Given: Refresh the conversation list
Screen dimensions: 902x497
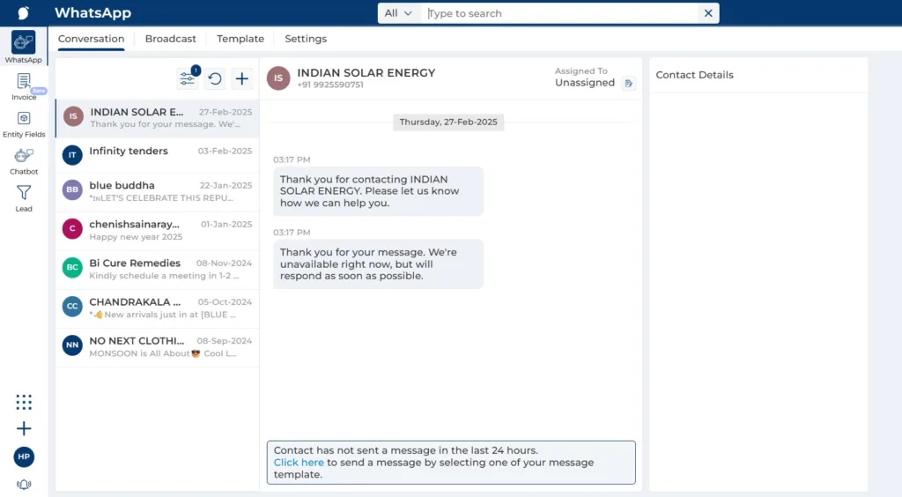Looking at the screenshot, I should coord(215,78).
